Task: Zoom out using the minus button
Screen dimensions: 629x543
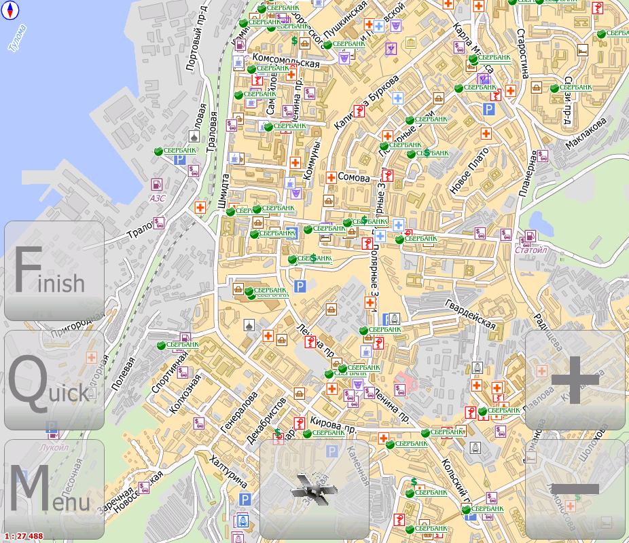Action: click(575, 489)
